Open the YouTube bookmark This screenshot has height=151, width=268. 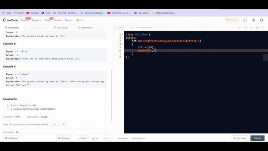point(33,13)
